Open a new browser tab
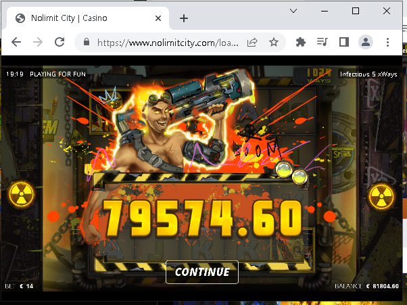407x305 pixels. pos(184,18)
